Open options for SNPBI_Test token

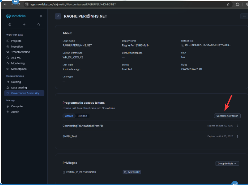pyautogui.click(x=238, y=137)
